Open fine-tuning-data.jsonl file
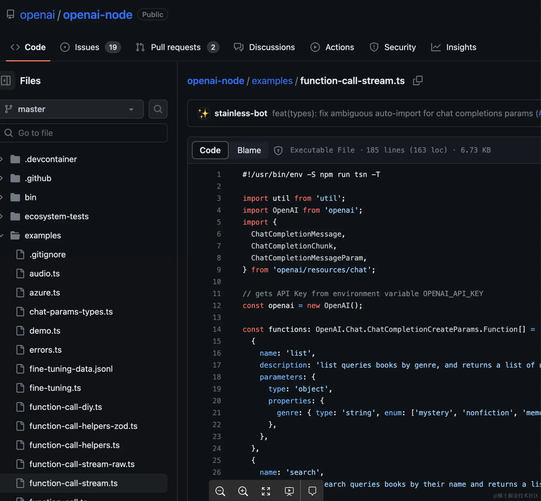 [71, 369]
